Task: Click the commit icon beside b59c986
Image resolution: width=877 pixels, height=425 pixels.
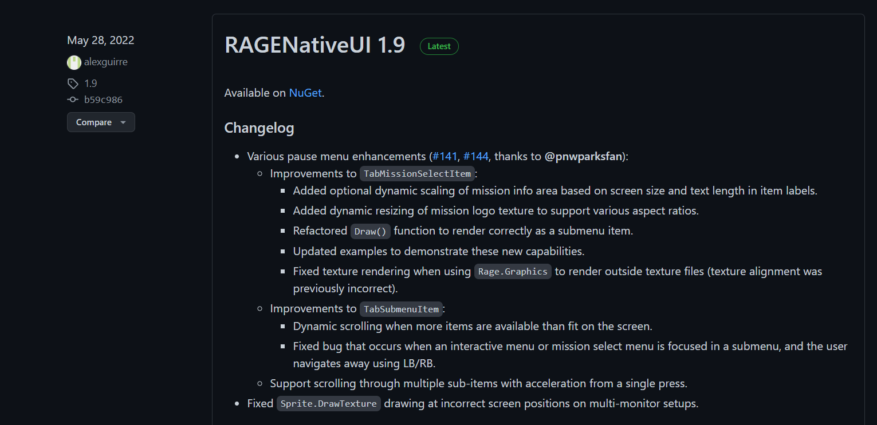Action: pyautogui.click(x=73, y=100)
